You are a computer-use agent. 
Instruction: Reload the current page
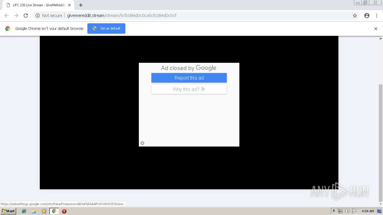coord(26,16)
